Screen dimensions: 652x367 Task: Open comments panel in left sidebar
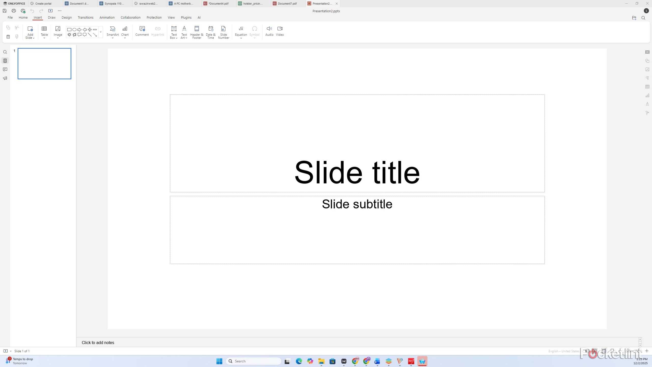(x=5, y=69)
